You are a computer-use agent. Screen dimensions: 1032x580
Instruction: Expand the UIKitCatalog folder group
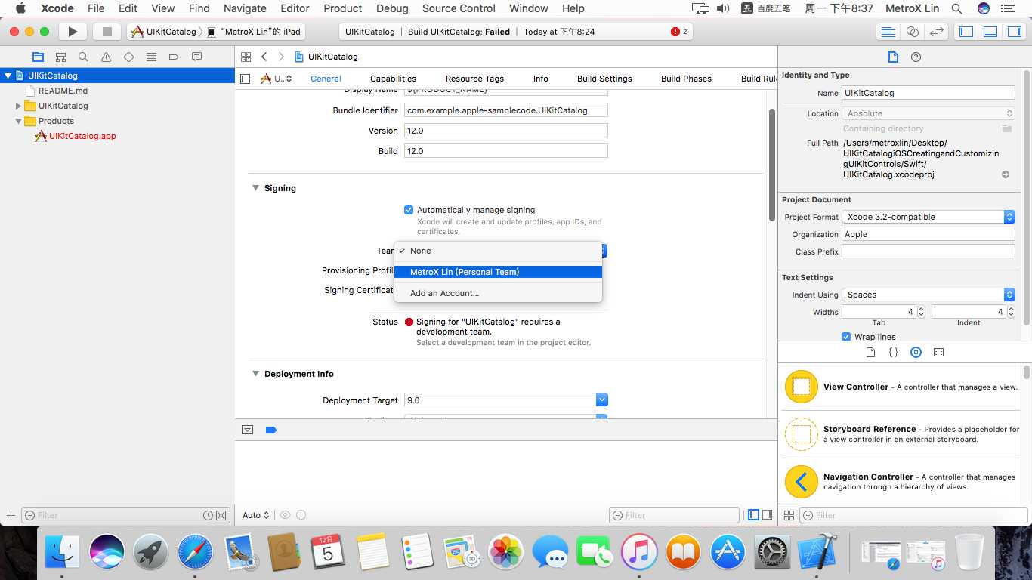coord(19,106)
